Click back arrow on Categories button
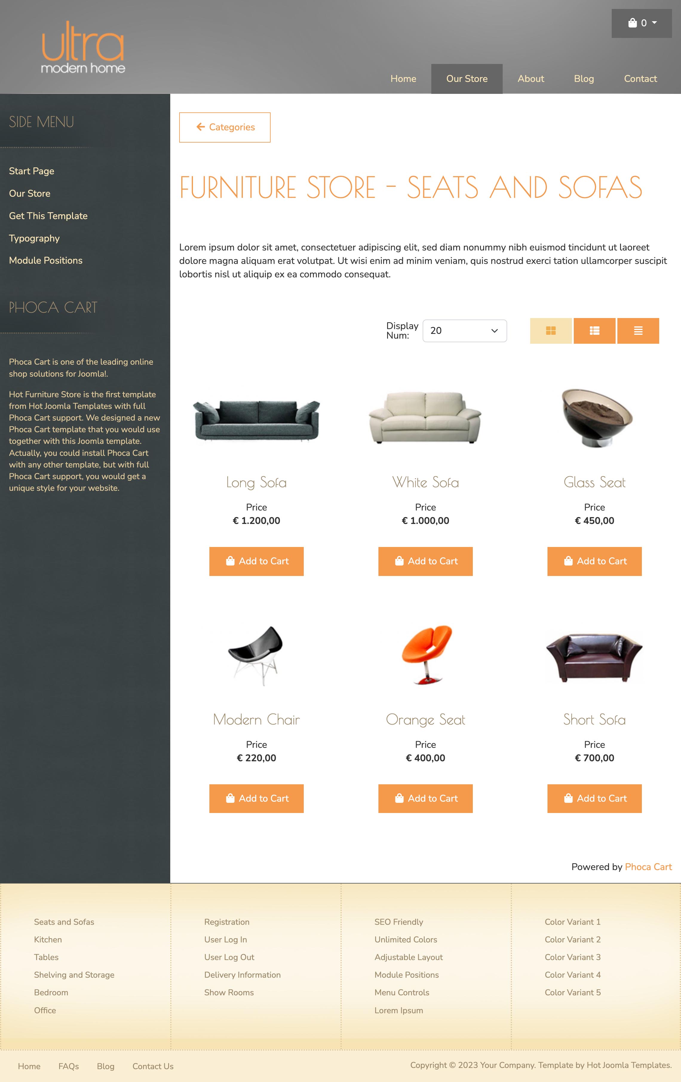Viewport: 681px width, 1082px height. pos(201,127)
